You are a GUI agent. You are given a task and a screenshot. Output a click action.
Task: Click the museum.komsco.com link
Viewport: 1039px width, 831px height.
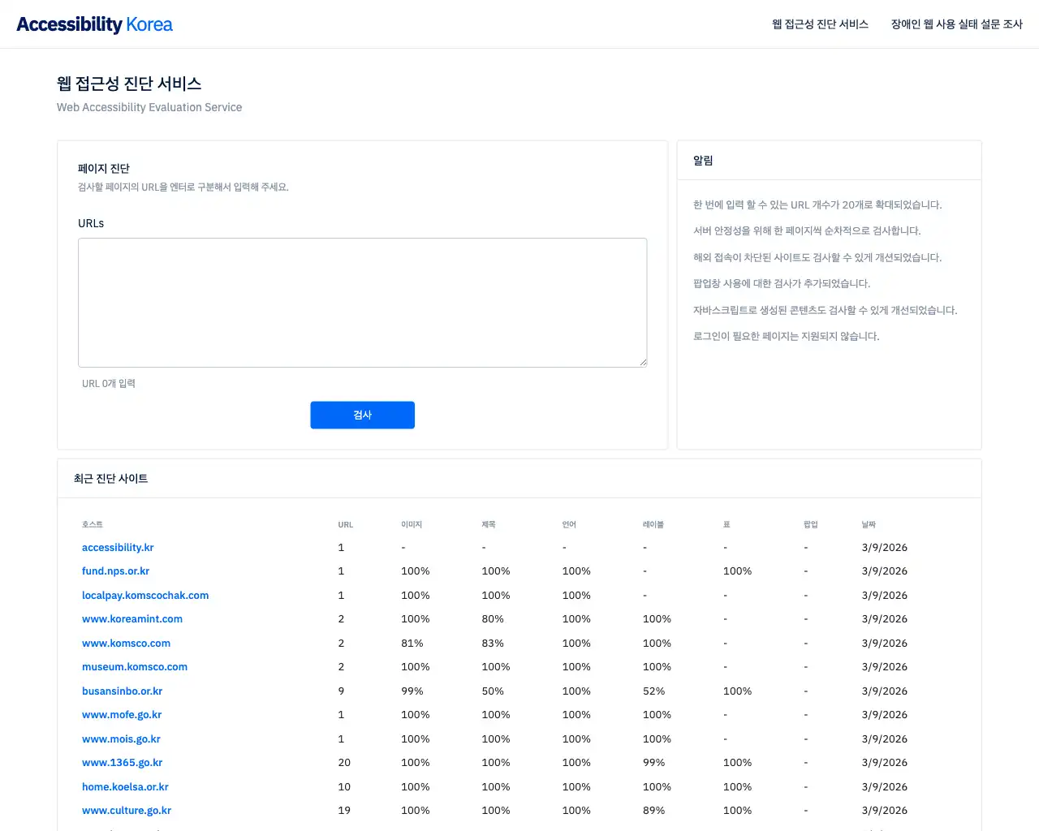pos(135,667)
